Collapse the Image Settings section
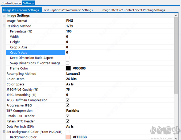This screenshot has height=140, width=181. pos(4,16)
